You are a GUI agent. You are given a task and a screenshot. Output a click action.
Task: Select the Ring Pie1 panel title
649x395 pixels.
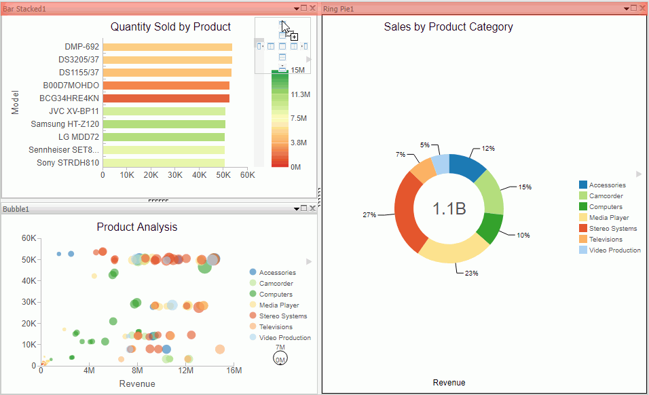[339, 9]
